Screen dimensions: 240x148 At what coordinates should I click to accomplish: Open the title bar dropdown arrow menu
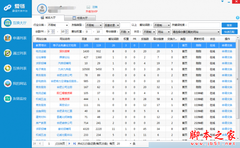coord(222,2)
